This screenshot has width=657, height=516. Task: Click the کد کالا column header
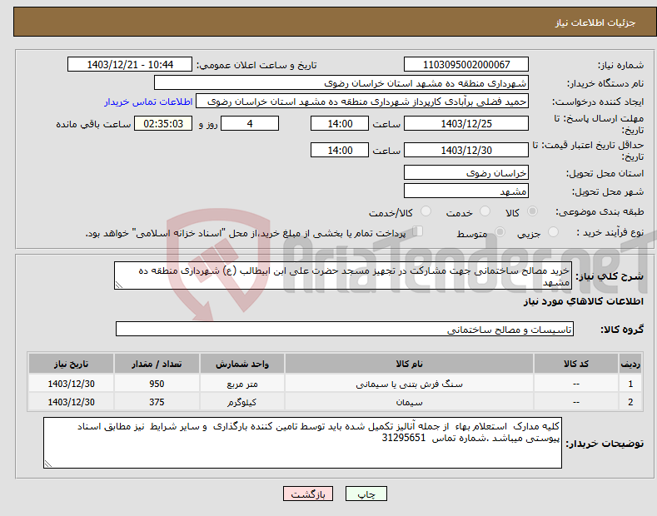(x=576, y=364)
